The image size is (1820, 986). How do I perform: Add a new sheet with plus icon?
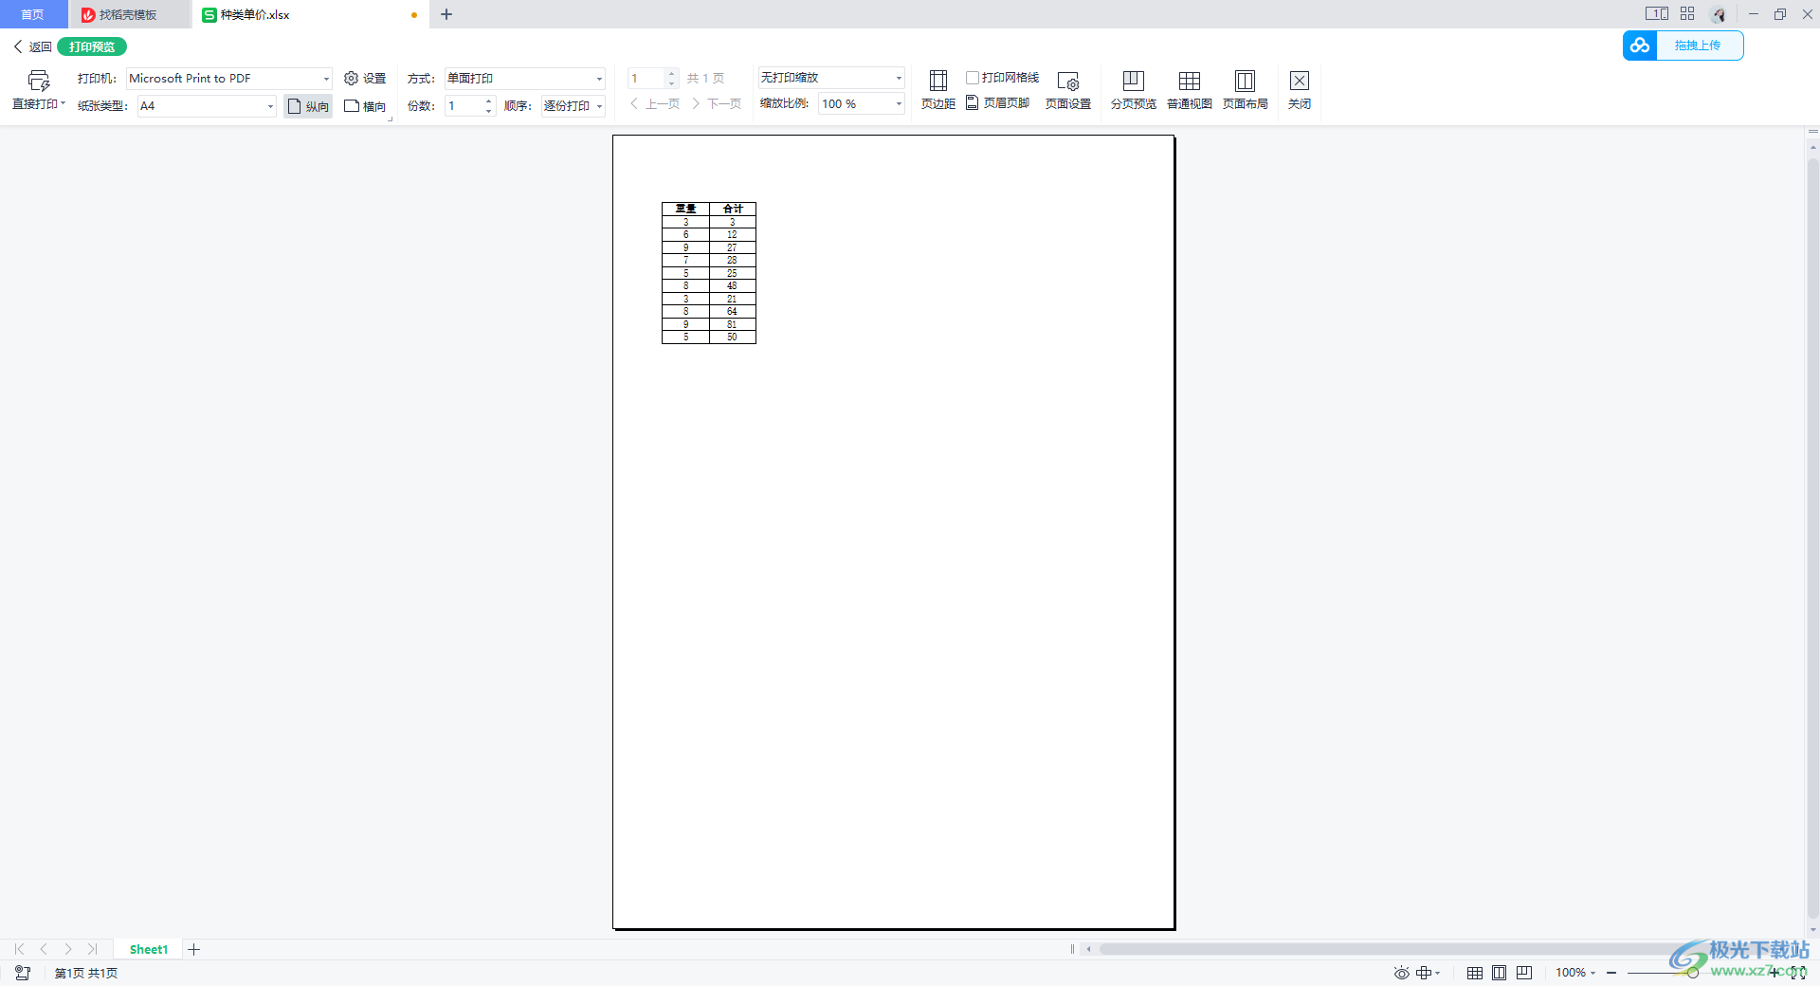(x=194, y=949)
